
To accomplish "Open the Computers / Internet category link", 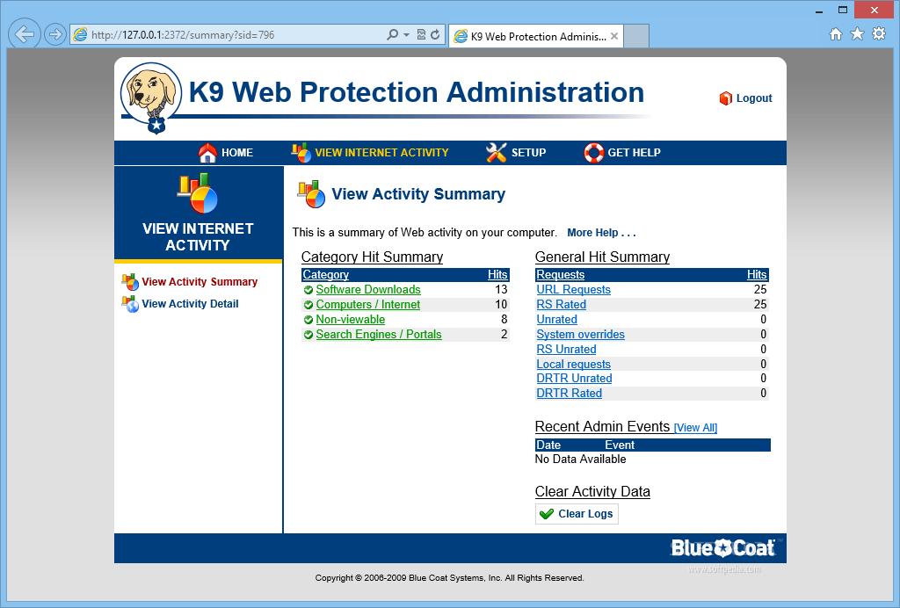I will [368, 305].
